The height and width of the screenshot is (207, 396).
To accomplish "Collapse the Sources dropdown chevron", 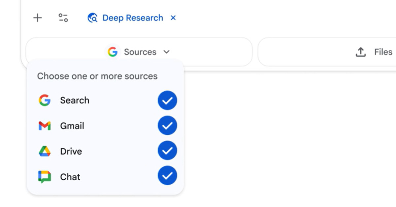I will pyautogui.click(x=167, y=52).
